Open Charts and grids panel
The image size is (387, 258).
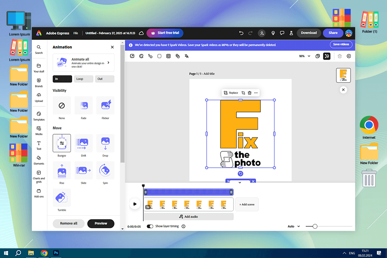(39, 177)
